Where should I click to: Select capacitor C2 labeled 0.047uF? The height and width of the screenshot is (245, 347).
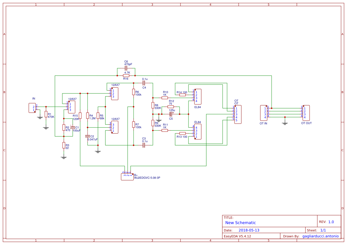point(87,136)
